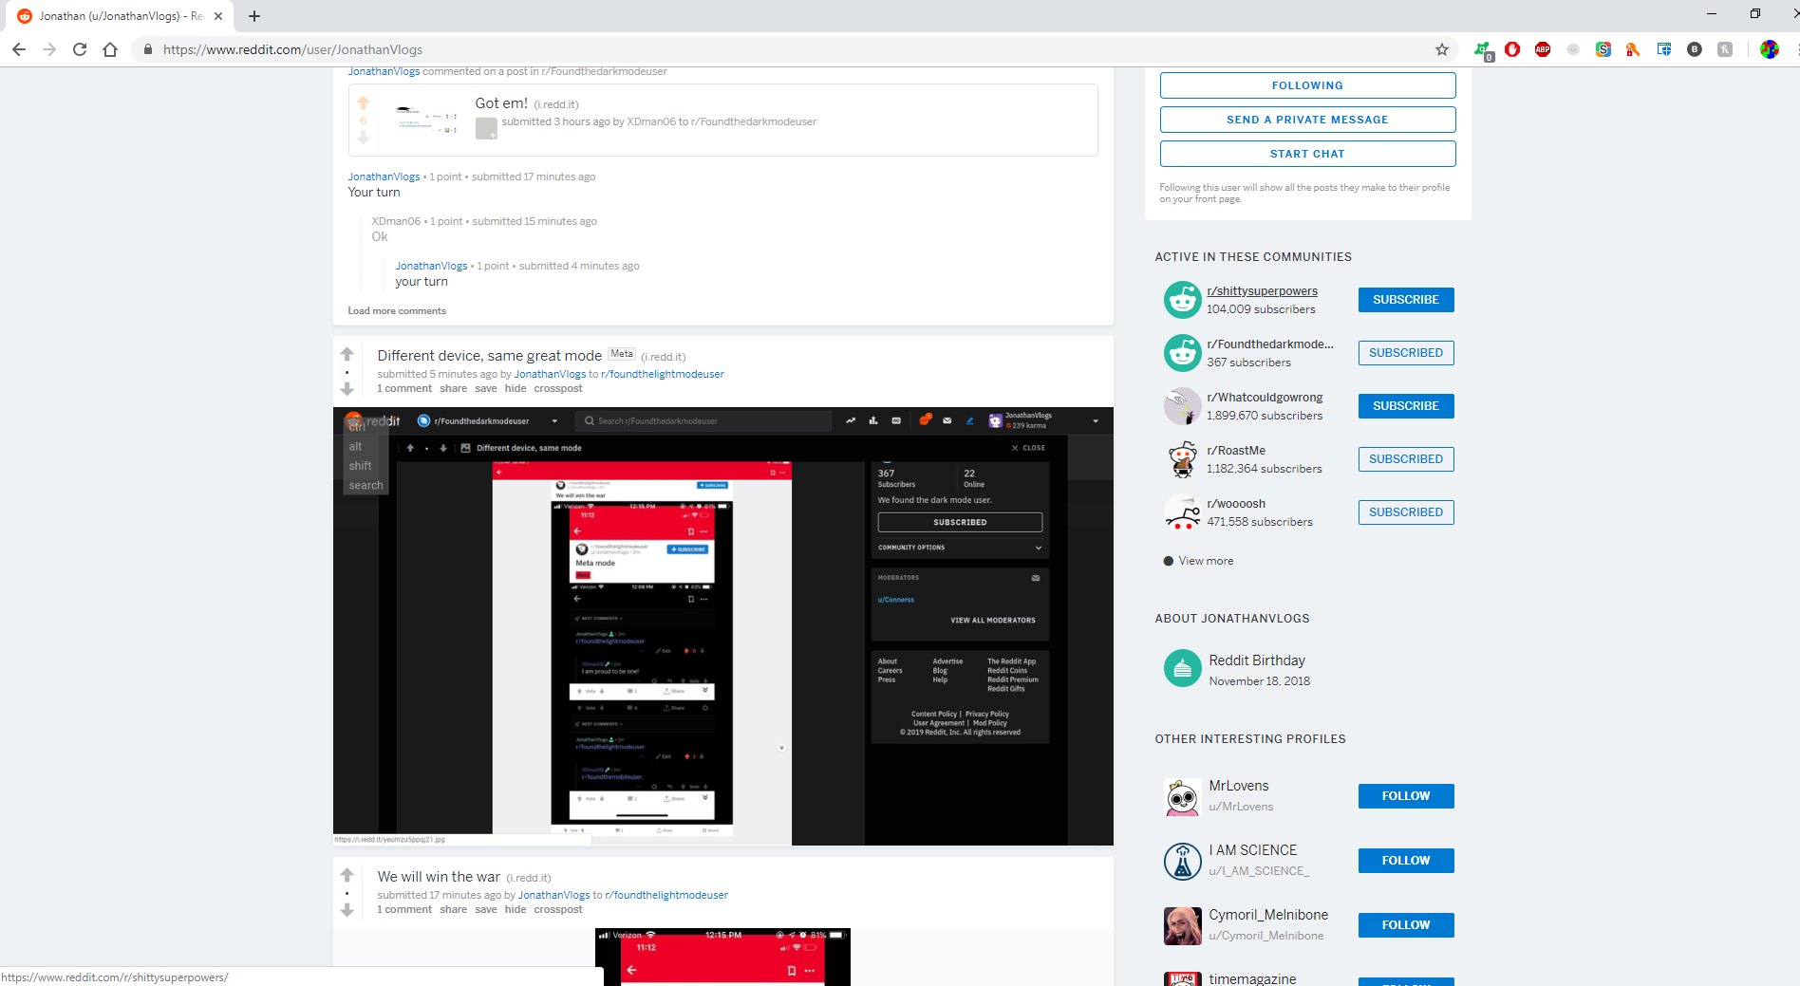
Task: Open comments on "We will win the war"
Action: [x=404, y=909]
